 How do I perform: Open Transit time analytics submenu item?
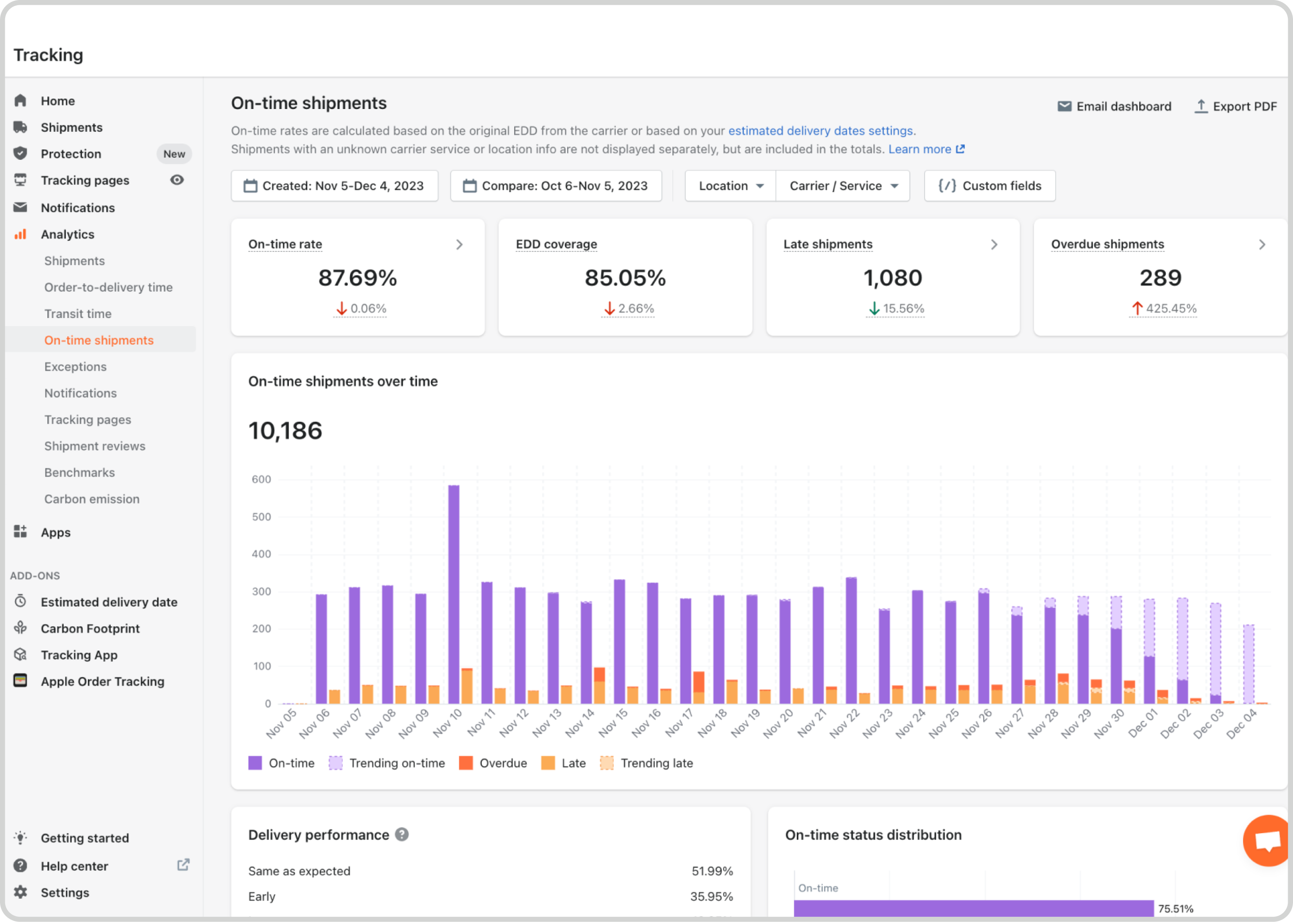78,314
